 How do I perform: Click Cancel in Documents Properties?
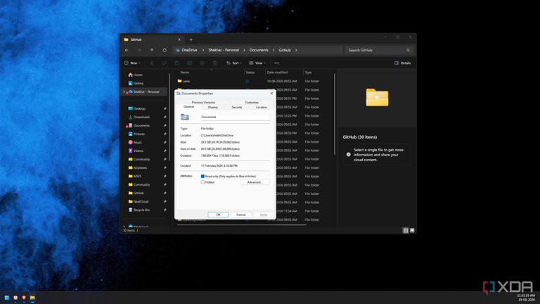(x=241, y=215)
